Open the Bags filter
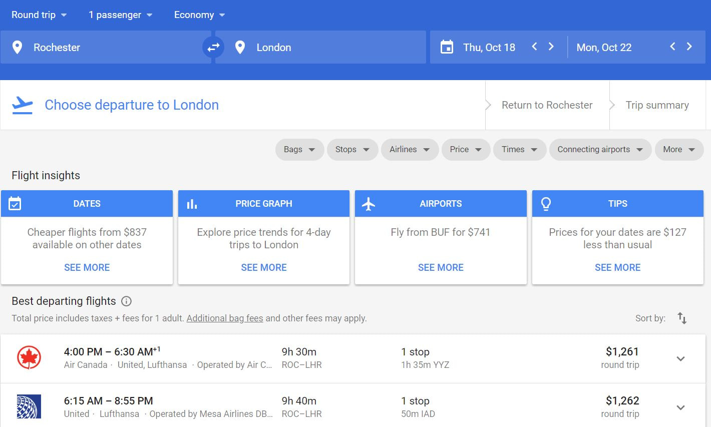 pos(299,149)
